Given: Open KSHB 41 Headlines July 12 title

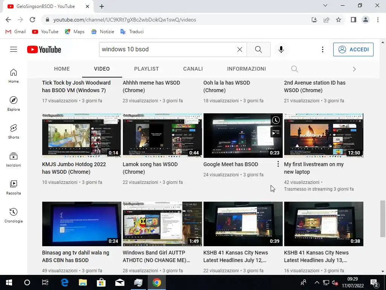Looking at the screenshot, I should tap(236, 256).
